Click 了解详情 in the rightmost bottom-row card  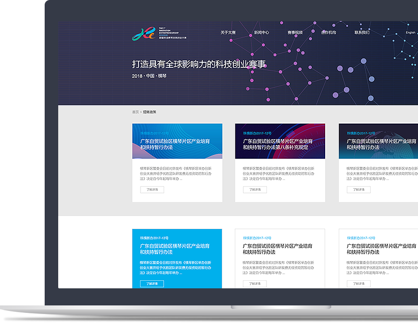(x=359, y=284)
